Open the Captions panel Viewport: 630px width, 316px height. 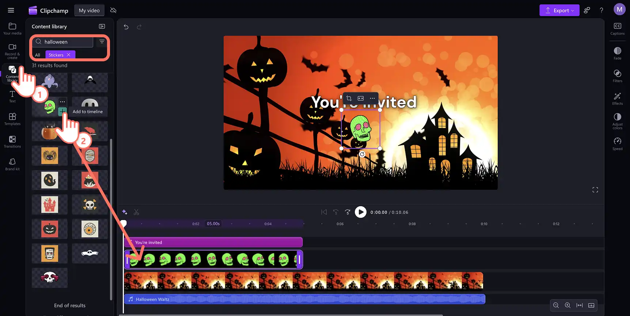pyautogui.click(x=617, y=29)
